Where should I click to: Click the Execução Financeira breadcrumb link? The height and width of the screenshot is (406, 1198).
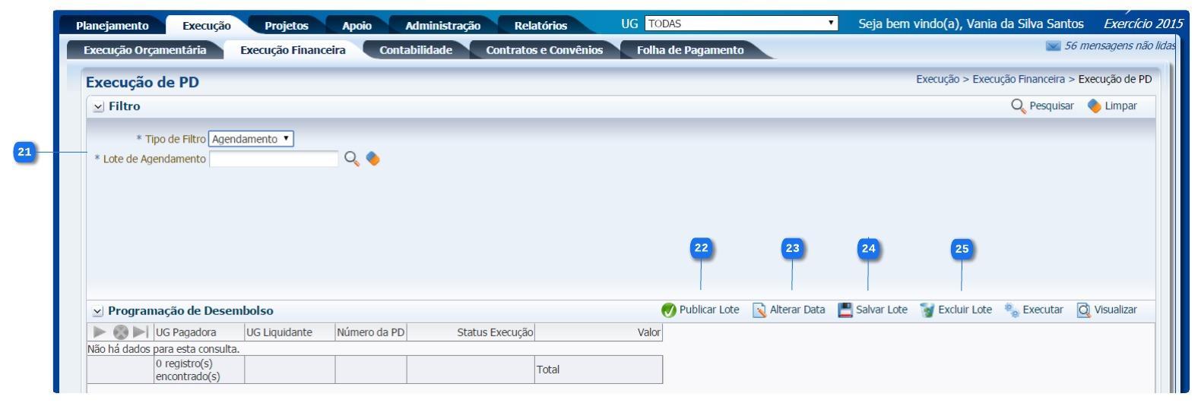1019,80
